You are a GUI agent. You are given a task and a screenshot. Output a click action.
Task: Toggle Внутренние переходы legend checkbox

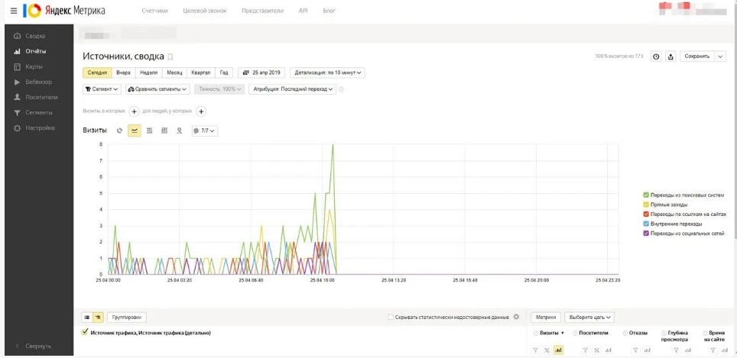pos(646,224)
